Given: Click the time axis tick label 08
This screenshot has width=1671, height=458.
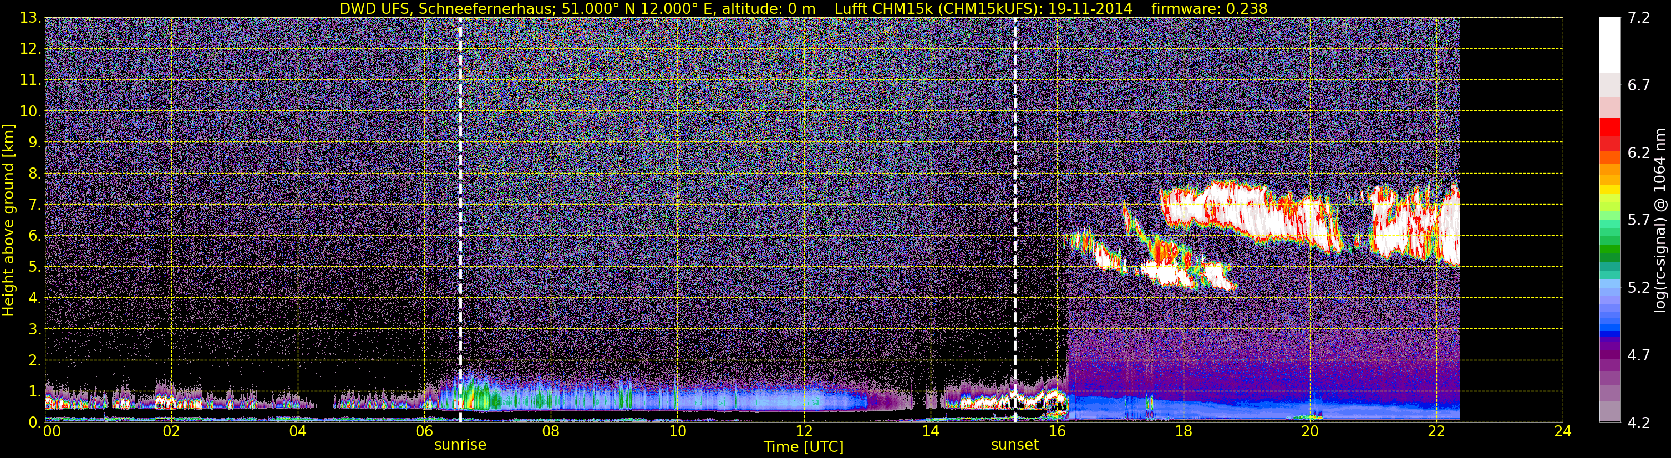Looking at the screenshot, I should [x=551, y=431].
